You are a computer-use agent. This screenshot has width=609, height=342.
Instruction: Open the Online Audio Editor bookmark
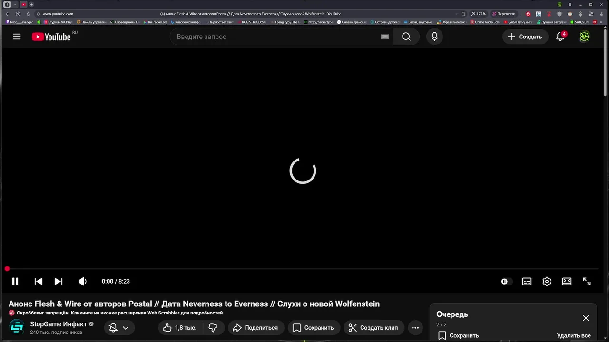485,22
